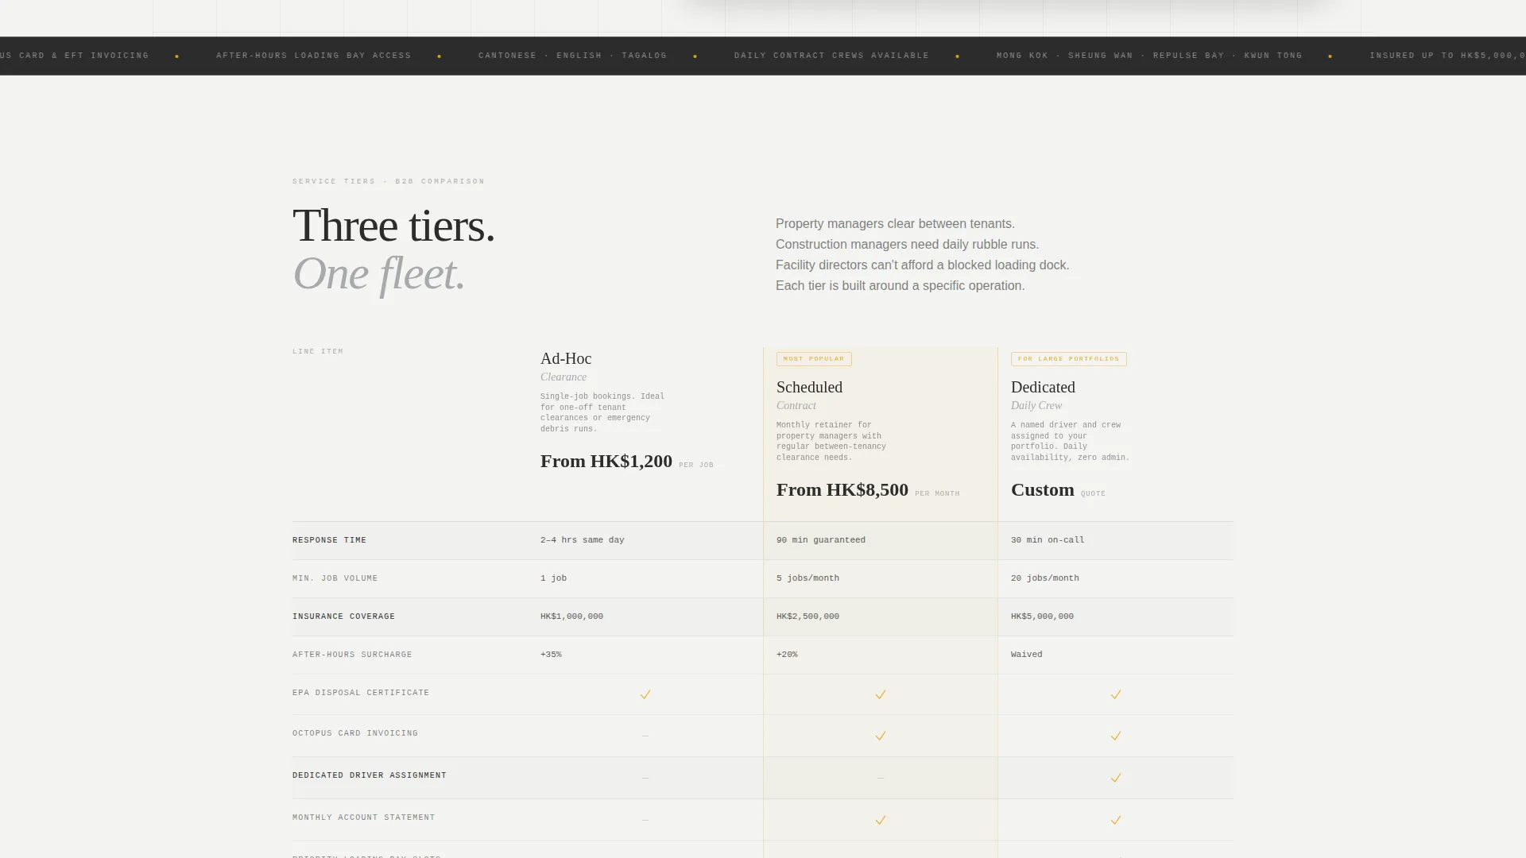
Task: Click the +20% surcharge cell
Action: point(787,655)
